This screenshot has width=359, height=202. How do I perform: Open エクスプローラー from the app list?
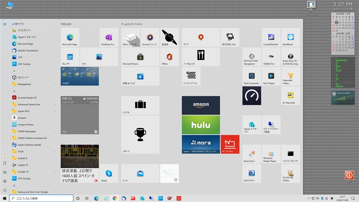(34, 30)
